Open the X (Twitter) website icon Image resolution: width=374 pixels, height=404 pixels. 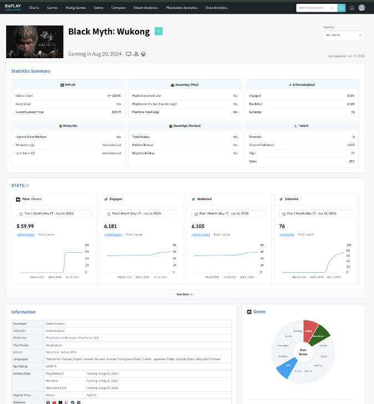tap(60, 402)
